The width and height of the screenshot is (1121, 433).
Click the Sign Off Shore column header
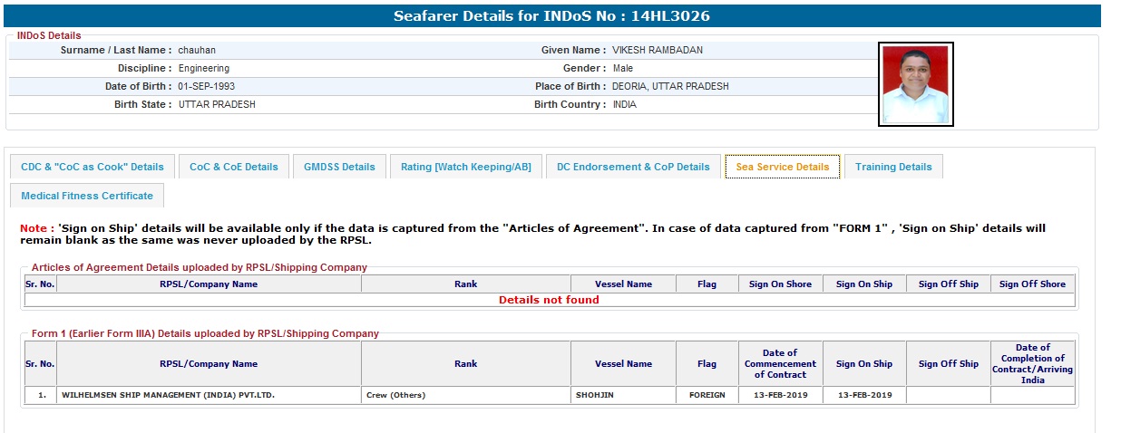(1032, 284)
